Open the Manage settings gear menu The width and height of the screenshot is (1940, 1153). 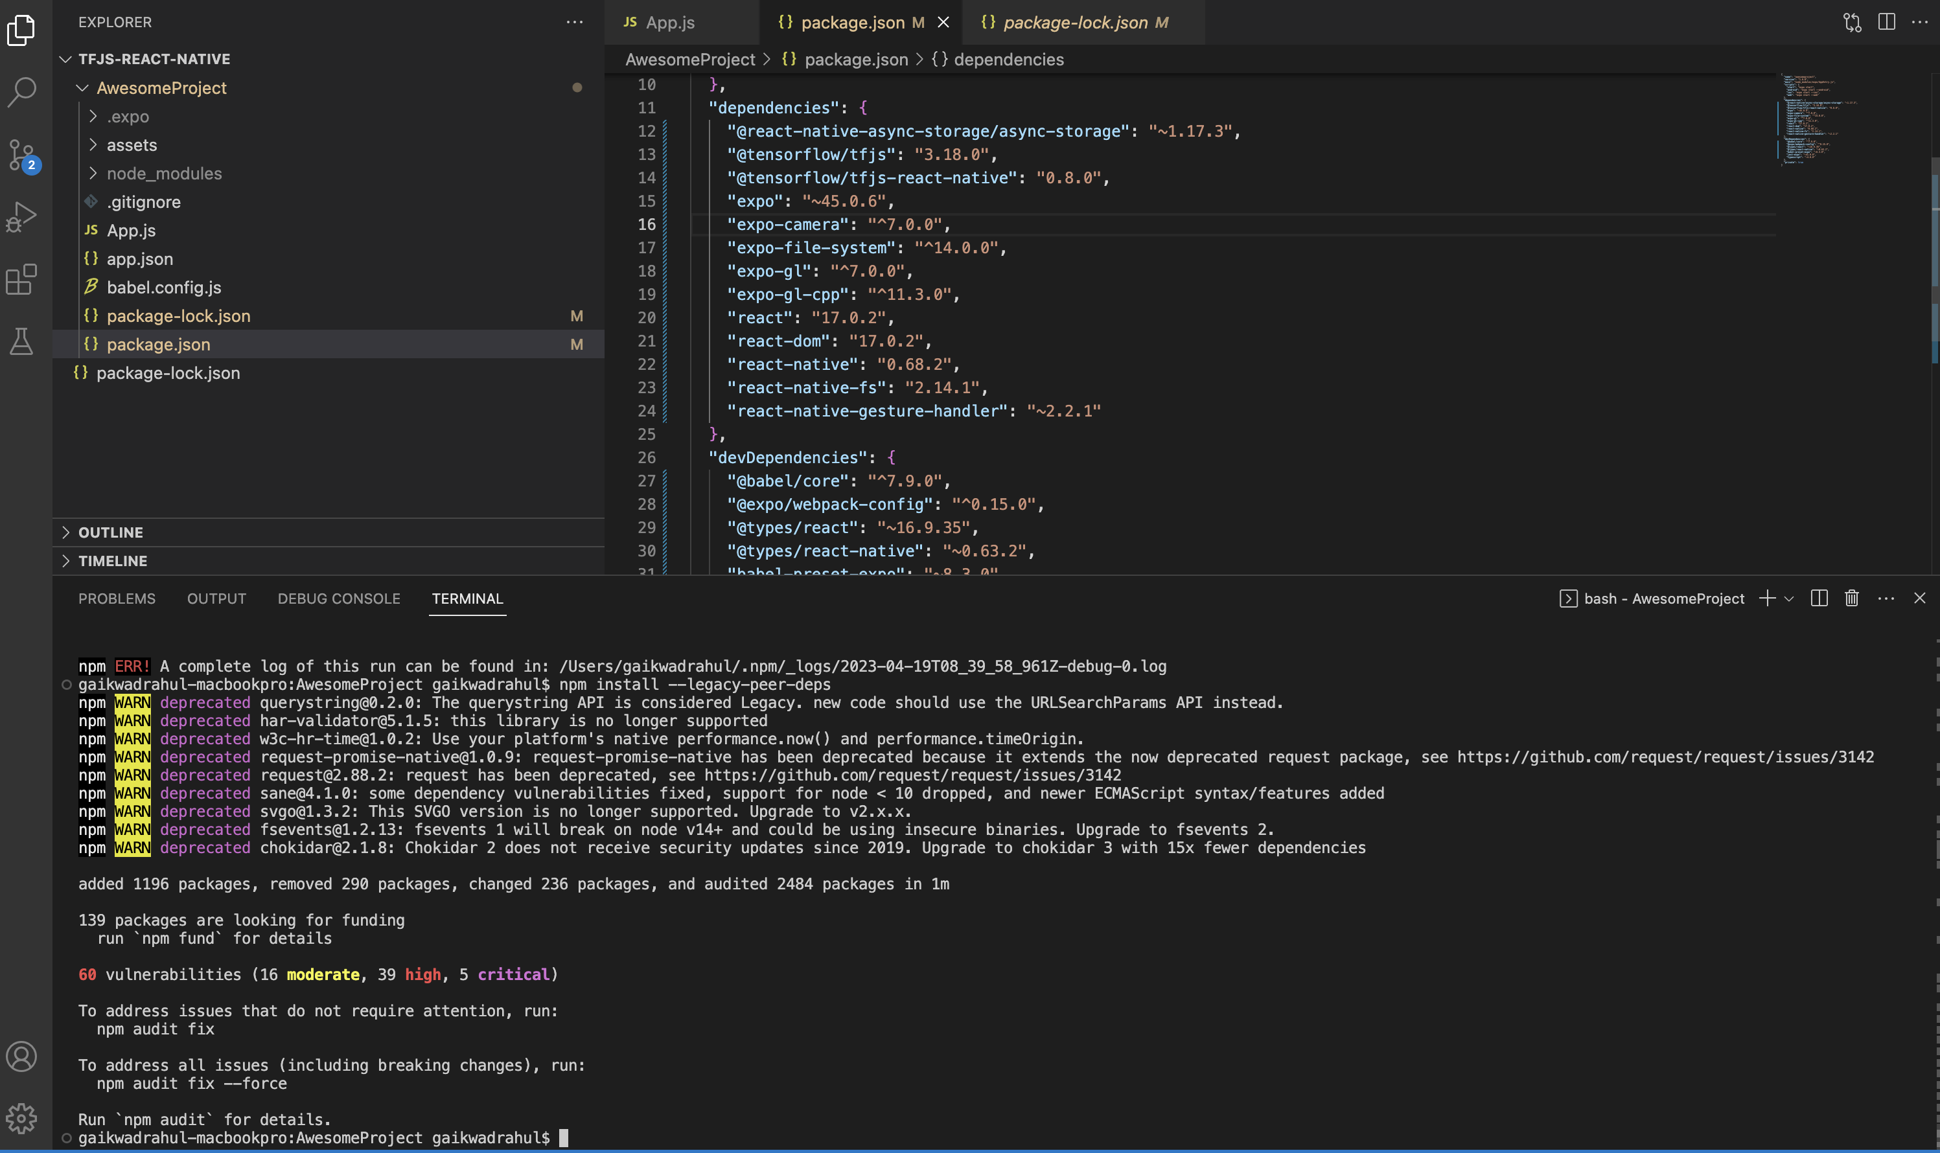point(21,1117)
